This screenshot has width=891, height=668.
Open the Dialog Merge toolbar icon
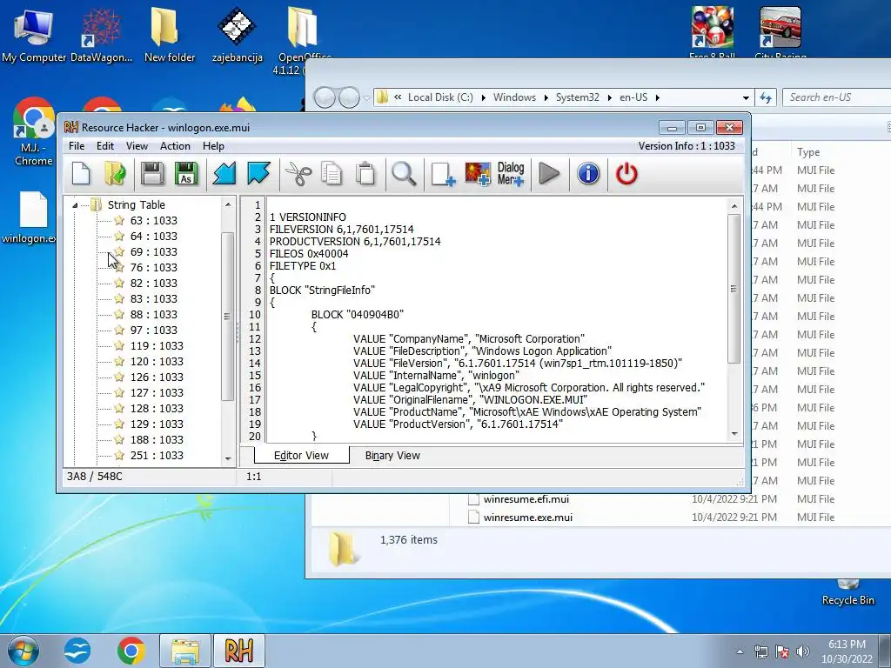coord(510,173)
